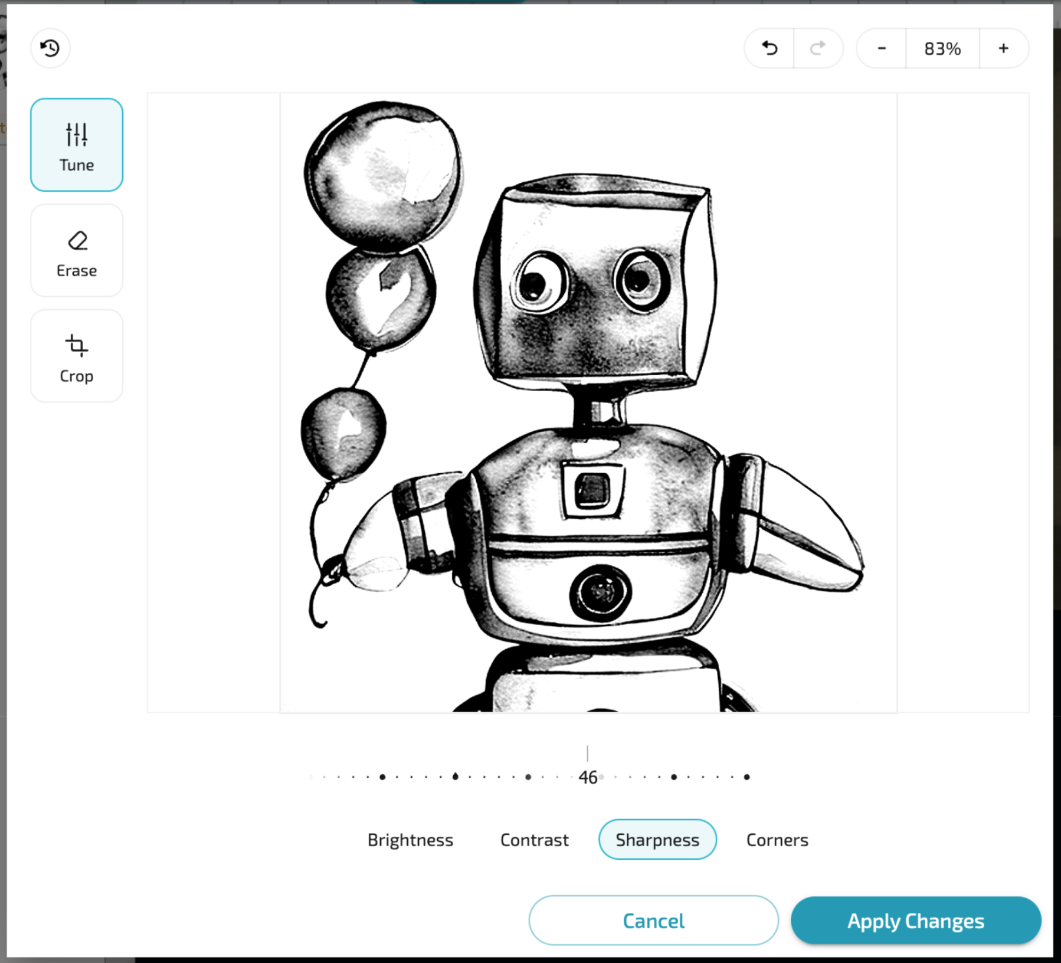Viewport: 1061px width, 963px height.
Task: Switch to the Contrast adjustment
Action: pyautogui.click(x=533, y=840)
